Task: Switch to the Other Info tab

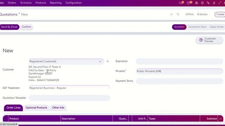Action: 58,108
